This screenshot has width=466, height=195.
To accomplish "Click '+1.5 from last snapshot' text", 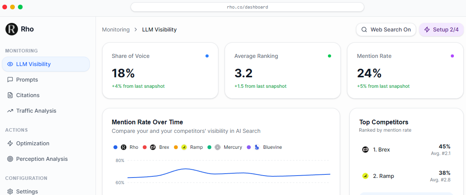I will coord(260,86).
